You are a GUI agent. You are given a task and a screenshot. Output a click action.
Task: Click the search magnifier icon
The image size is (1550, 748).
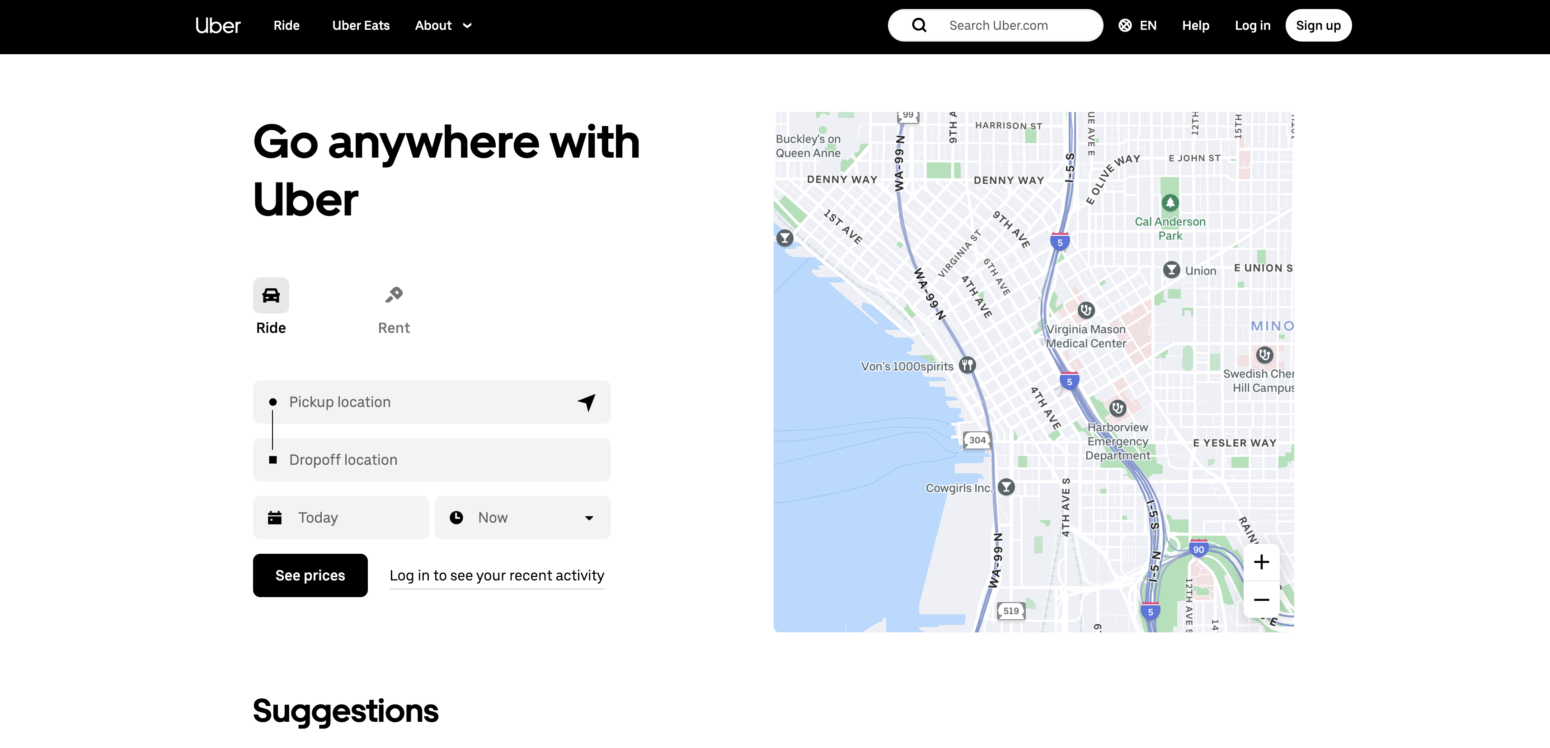point(919,25)
